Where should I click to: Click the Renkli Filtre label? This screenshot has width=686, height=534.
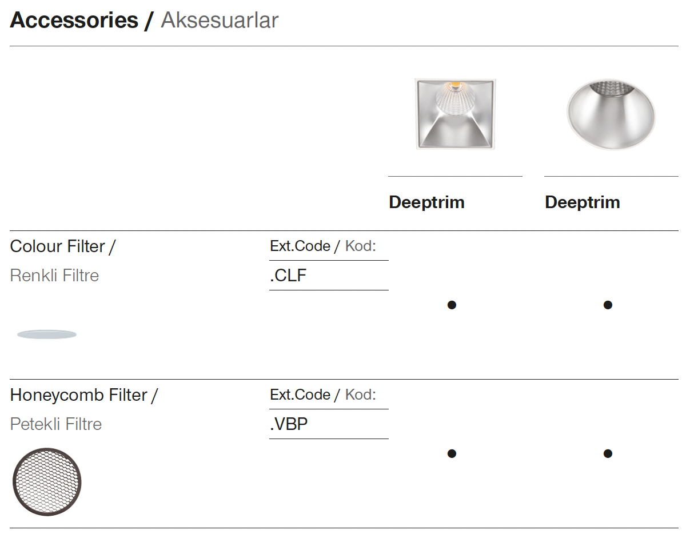[x=55, y=276]
